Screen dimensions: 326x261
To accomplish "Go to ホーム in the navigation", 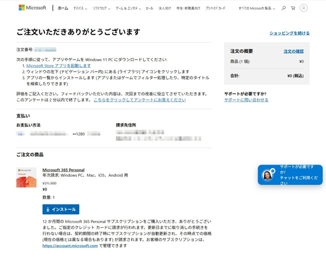I will tap(63, 8).
